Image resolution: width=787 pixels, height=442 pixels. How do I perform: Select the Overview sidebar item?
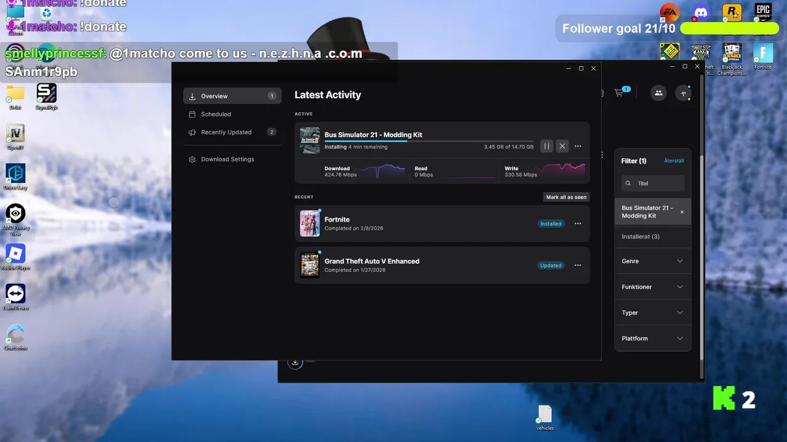tap(232, 96)
